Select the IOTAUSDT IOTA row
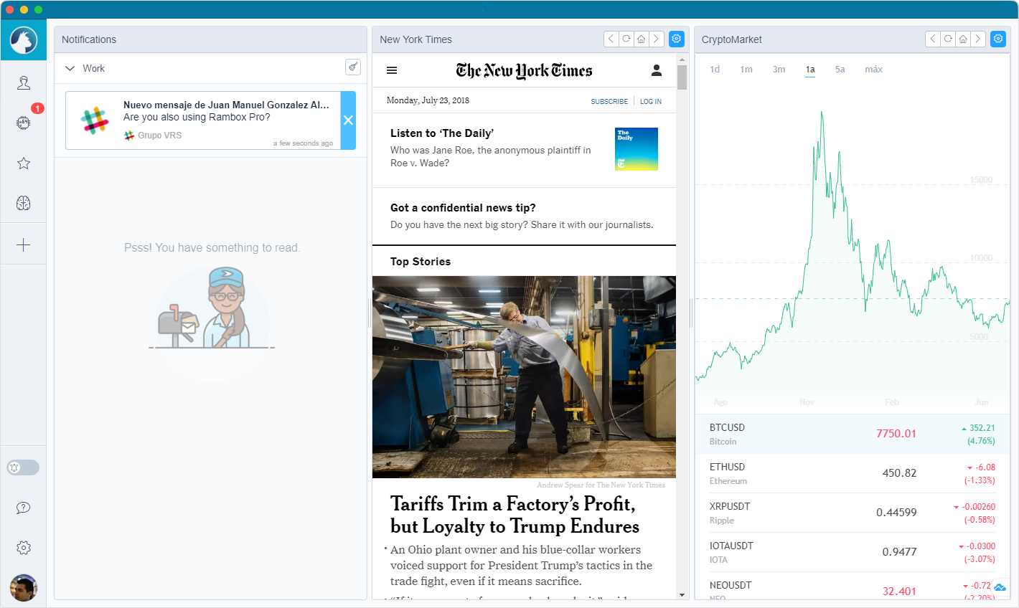The width and height of the screenshot is (1019, 608). click(852, 552)
